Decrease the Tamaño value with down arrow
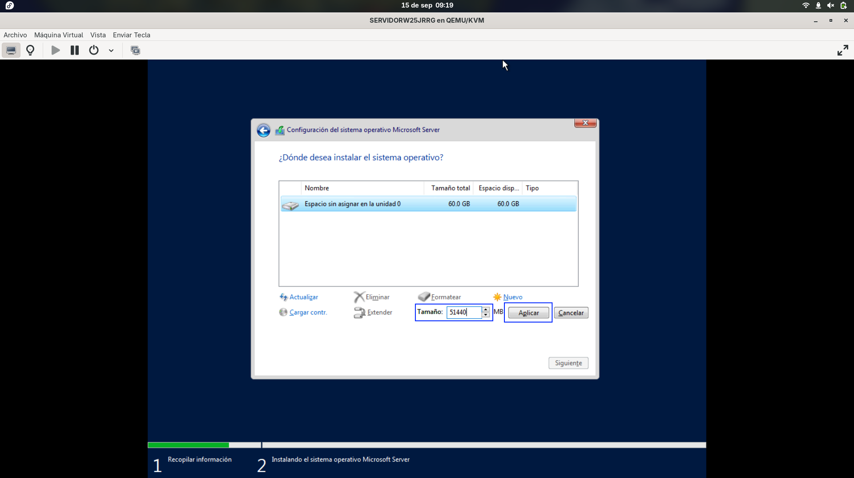The width and height of the screenshot is (854, 478). pyautogui.click(x=486, y=315)
